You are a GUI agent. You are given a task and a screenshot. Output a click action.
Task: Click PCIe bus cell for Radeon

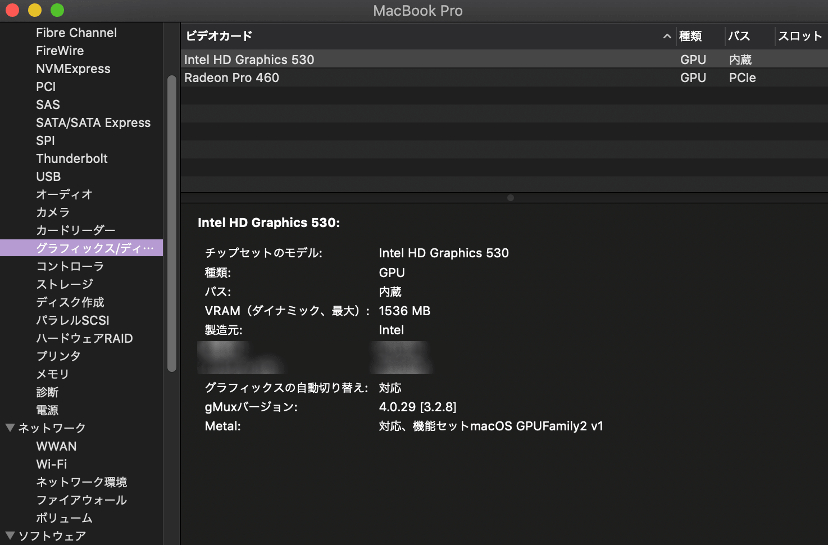click(x=743, y=78)
